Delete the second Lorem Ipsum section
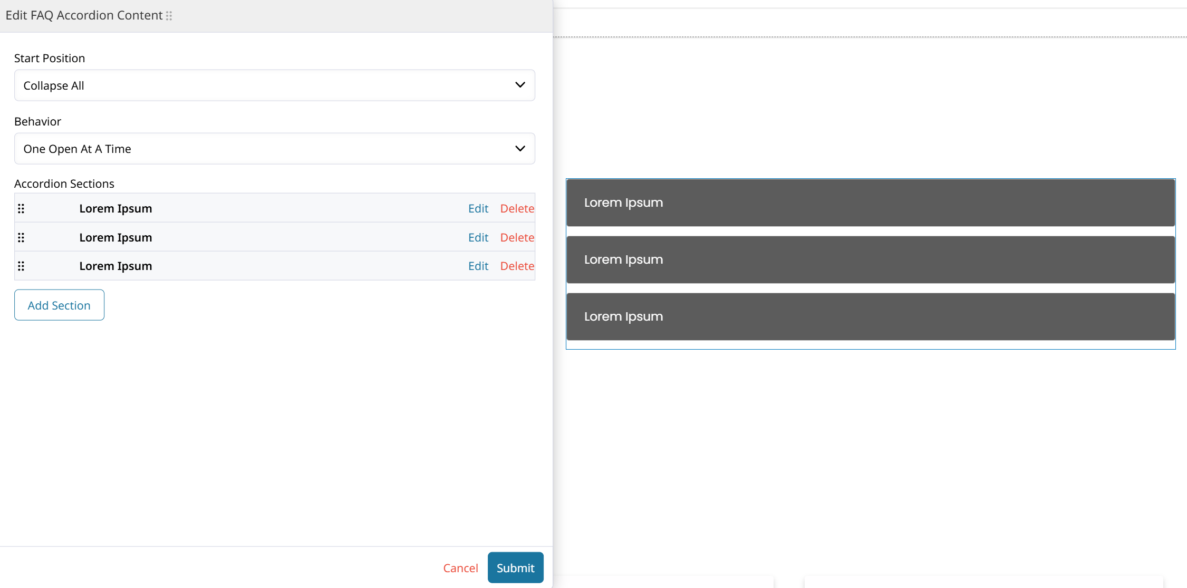Image resolution: width=1187 pixels, height=588 pixels. [517, 238]
